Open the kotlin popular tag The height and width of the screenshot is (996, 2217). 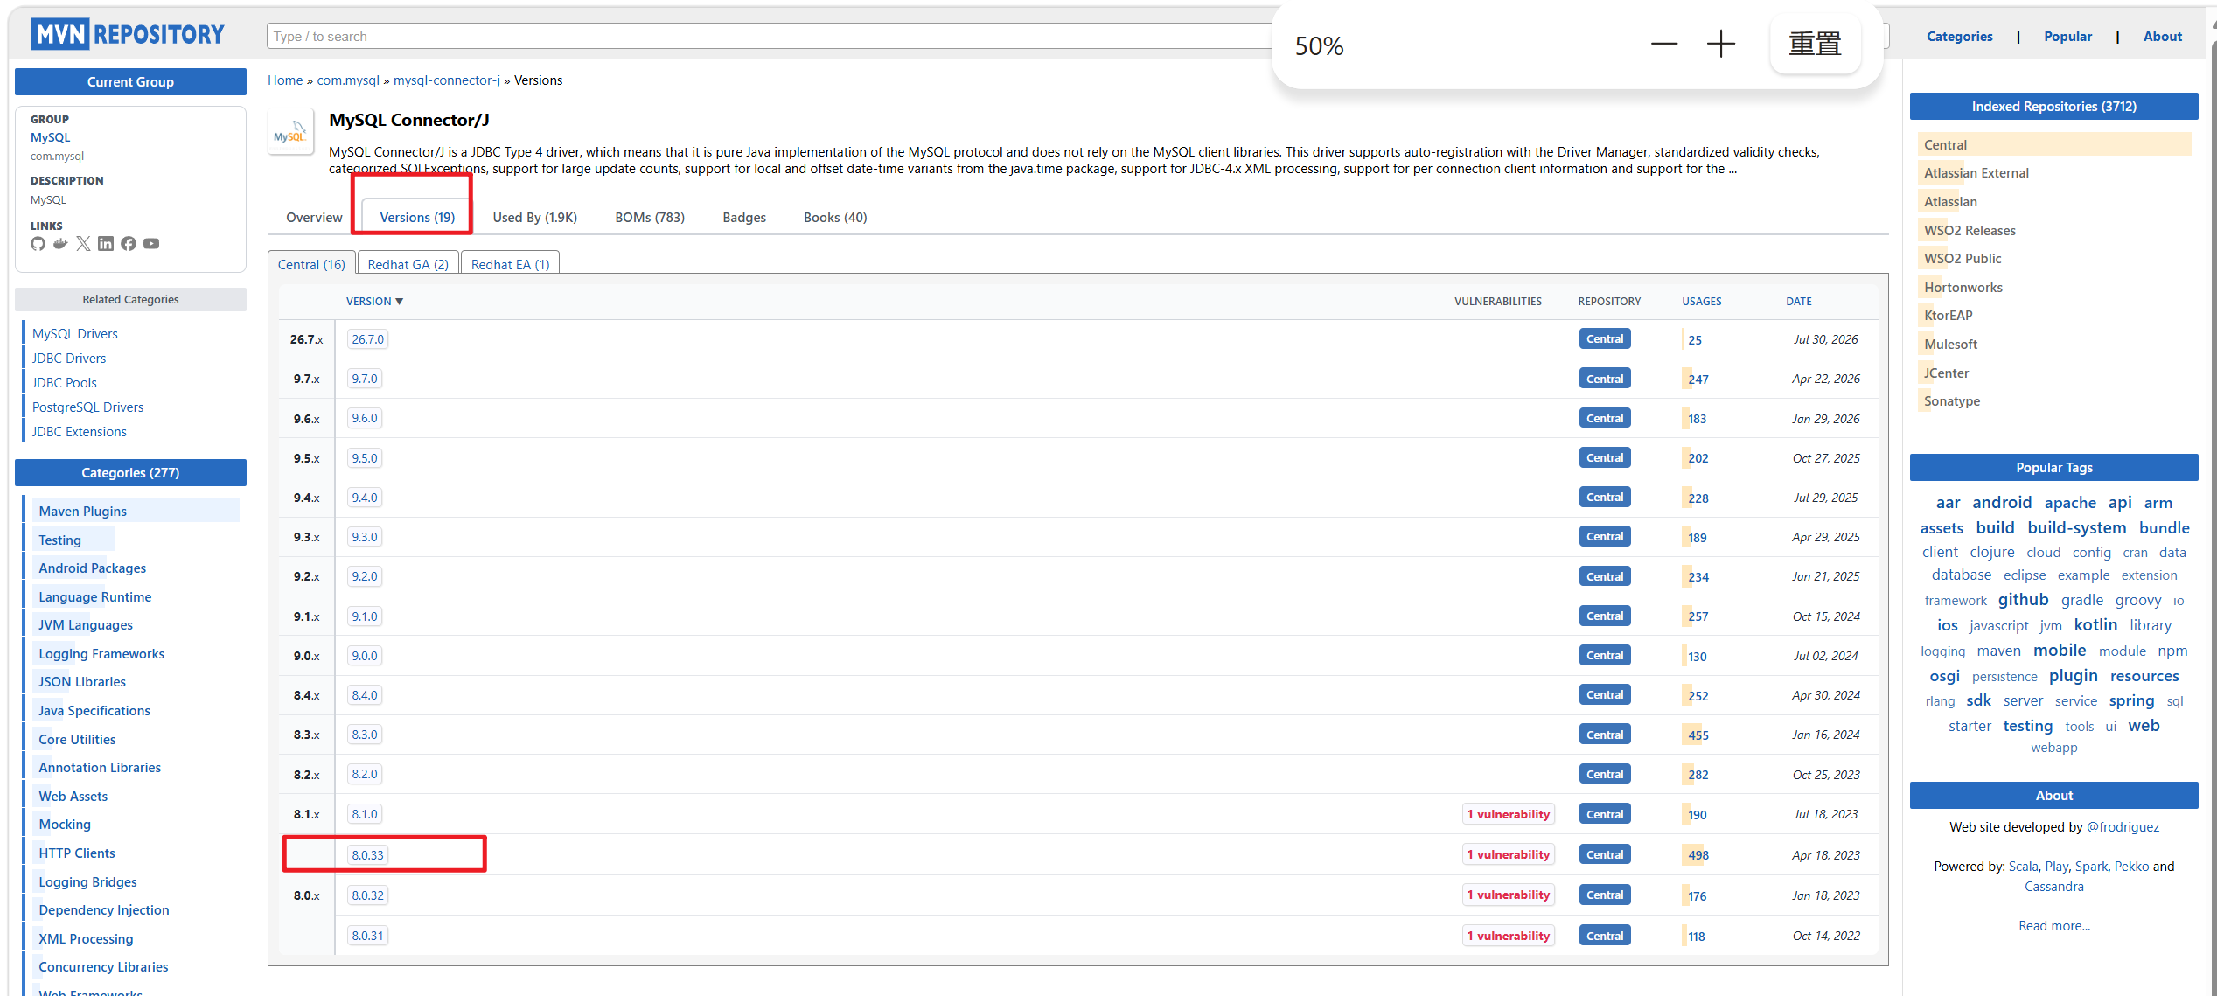point(2095,625)
